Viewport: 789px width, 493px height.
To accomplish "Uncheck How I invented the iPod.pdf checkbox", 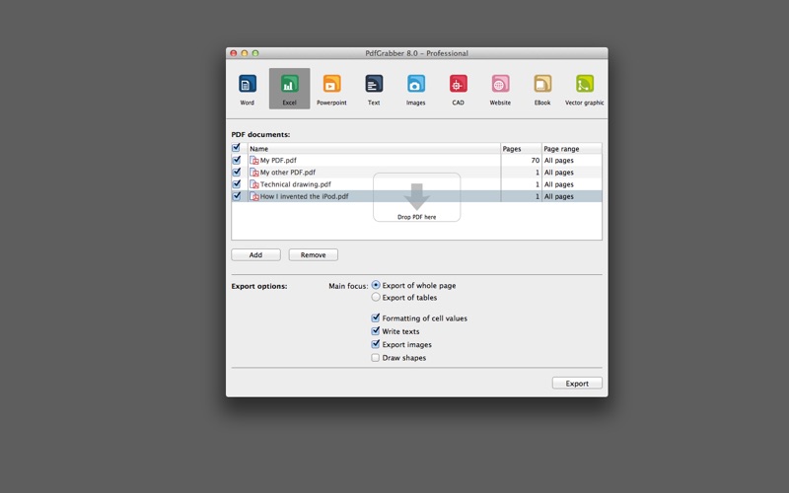I will 236,196.
